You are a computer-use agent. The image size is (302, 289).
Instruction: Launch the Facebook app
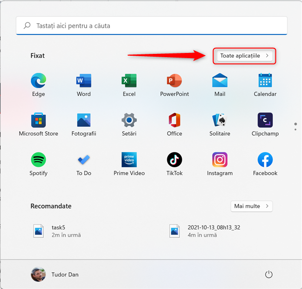(x=265, y=164)
